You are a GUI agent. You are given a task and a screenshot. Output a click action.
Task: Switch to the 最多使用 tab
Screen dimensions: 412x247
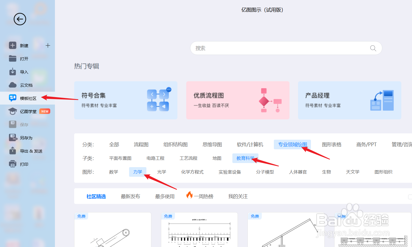pos(165,197)
